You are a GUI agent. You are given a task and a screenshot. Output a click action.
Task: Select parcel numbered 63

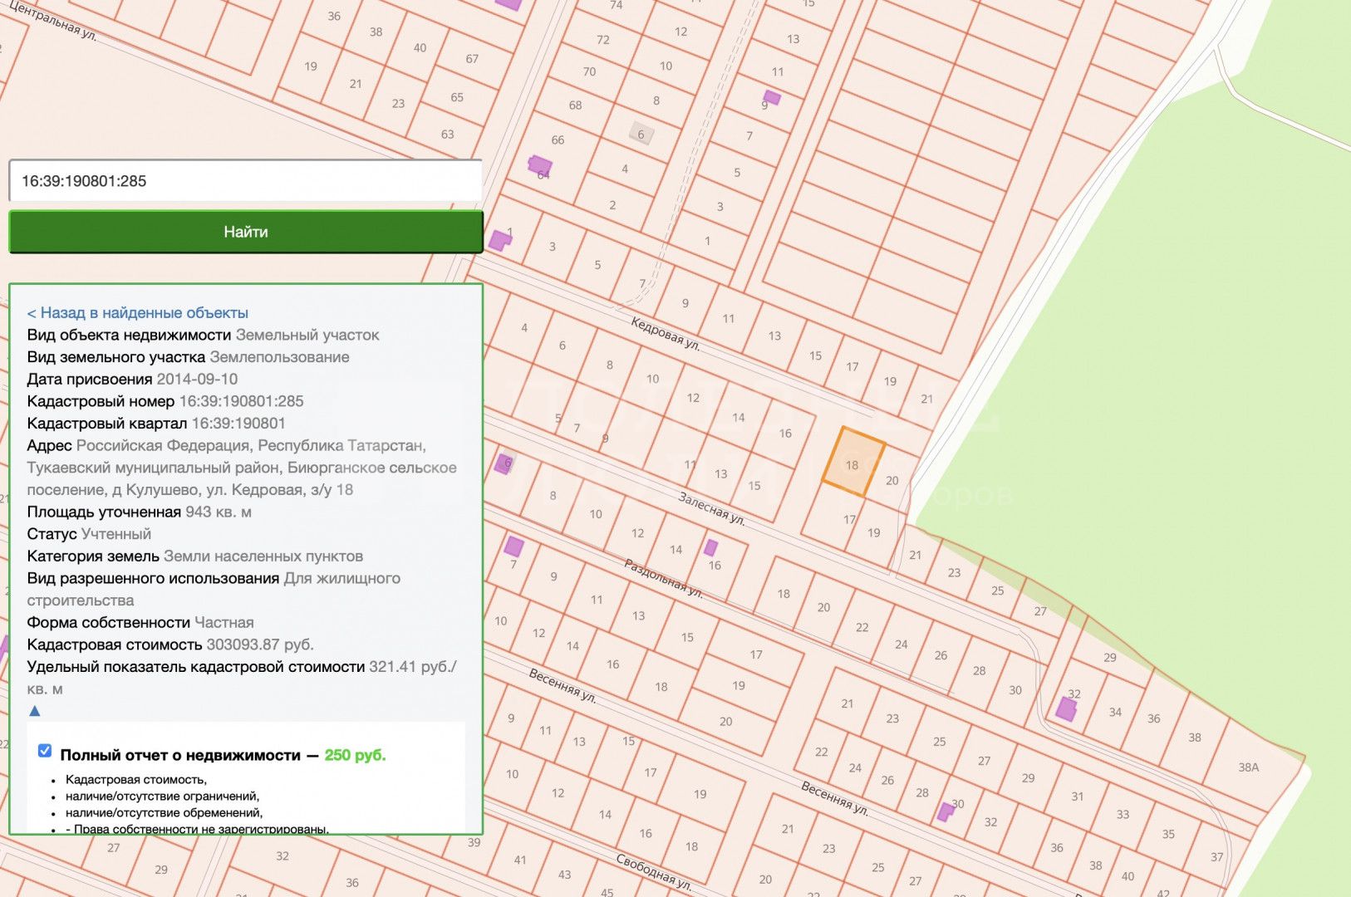[447, 134]
